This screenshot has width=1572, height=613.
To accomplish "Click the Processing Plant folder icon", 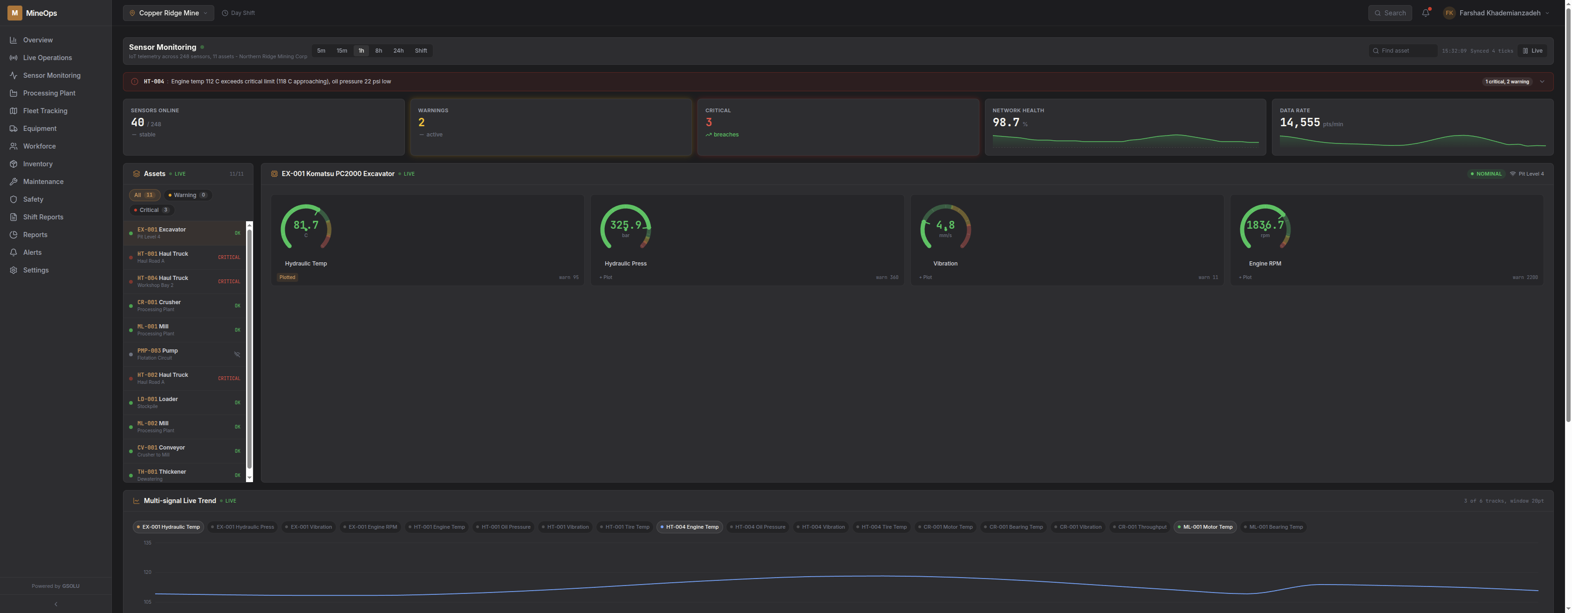I will (x=14, y=93).
